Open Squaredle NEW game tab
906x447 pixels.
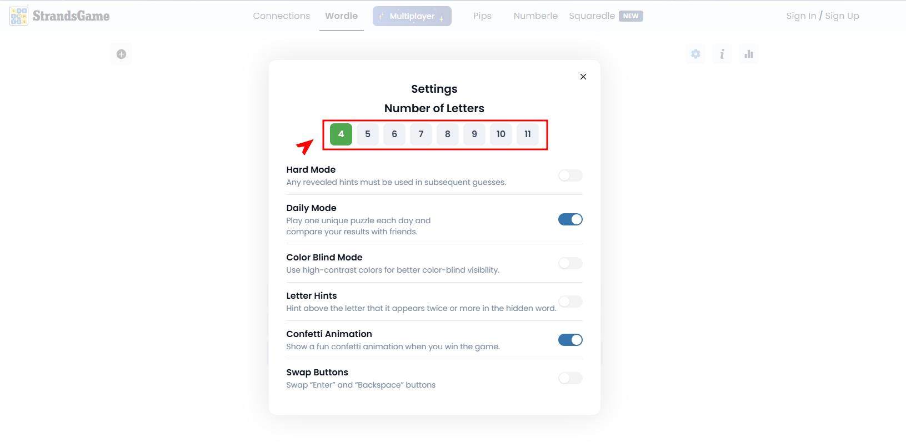(606, 16)
